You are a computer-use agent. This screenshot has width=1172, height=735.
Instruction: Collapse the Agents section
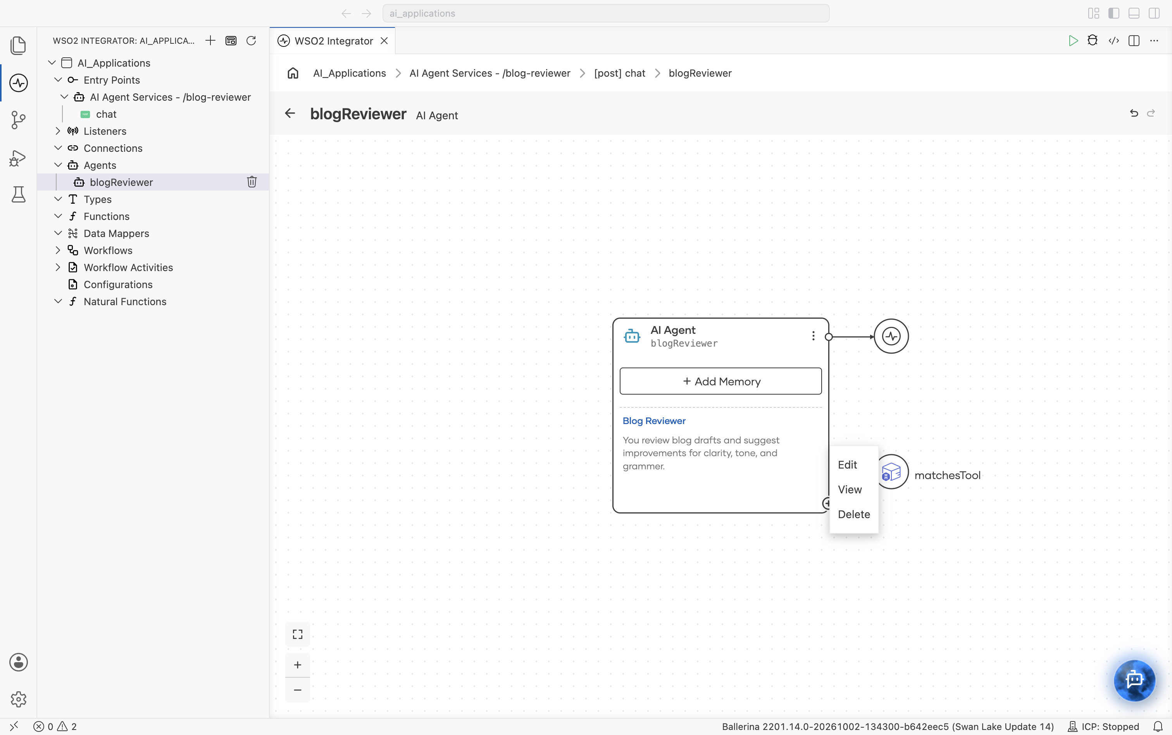coord(58,165)
